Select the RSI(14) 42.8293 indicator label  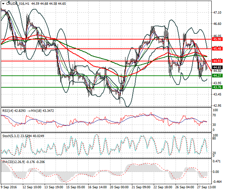click(14, 111)
